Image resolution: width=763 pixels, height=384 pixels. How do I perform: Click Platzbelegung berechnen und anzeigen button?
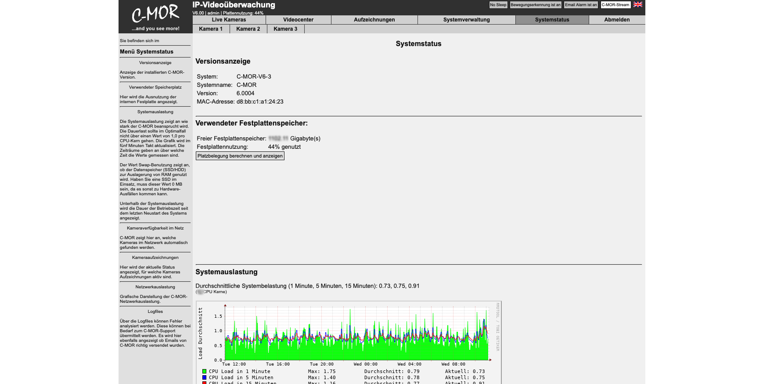(x=240, y=156)
